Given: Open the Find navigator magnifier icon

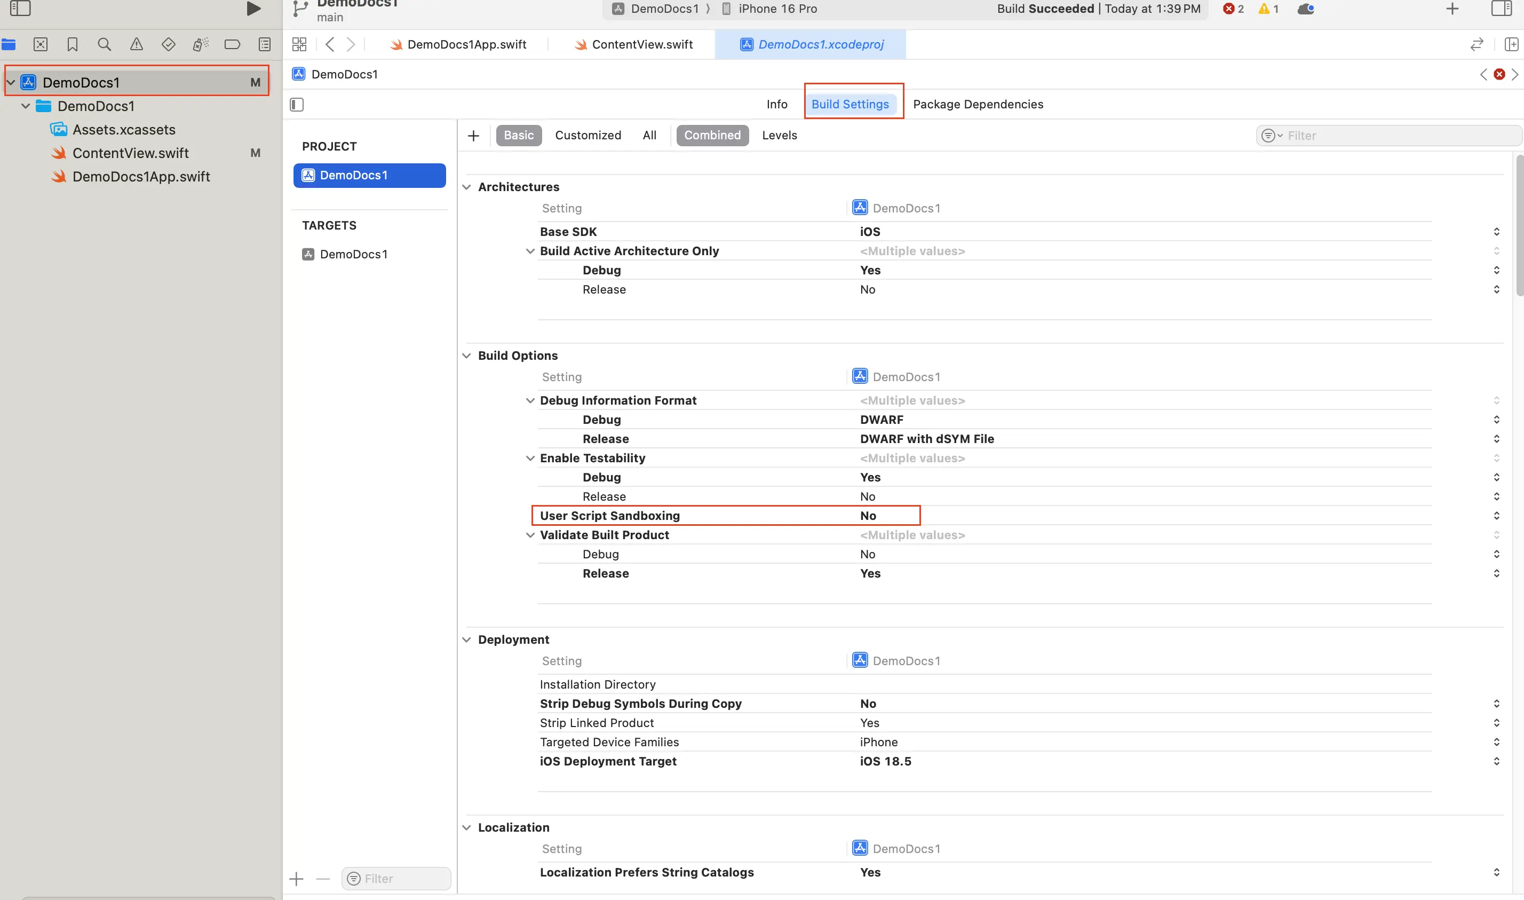Looking at the screenshot, I should 104,44.
